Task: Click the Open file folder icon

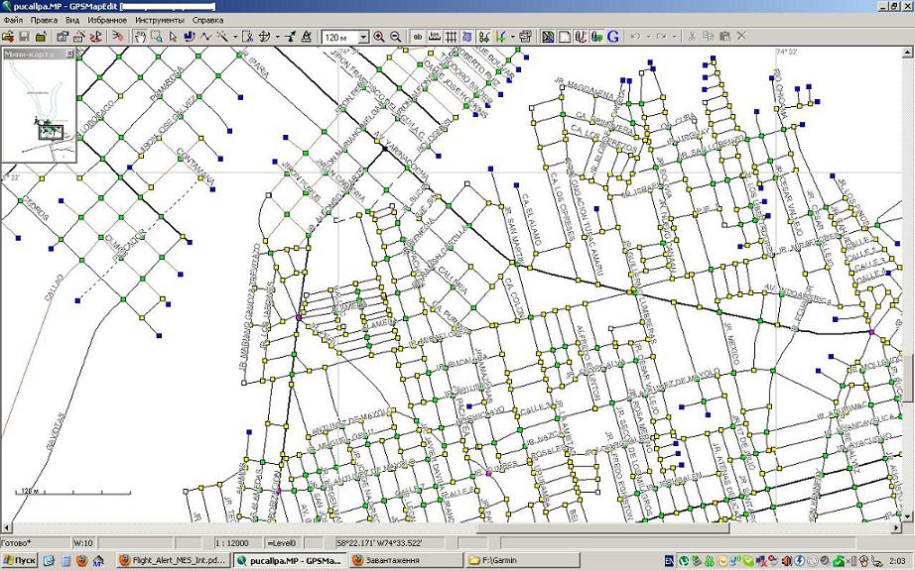Action: pyautogui.click(x=9, y=37)
